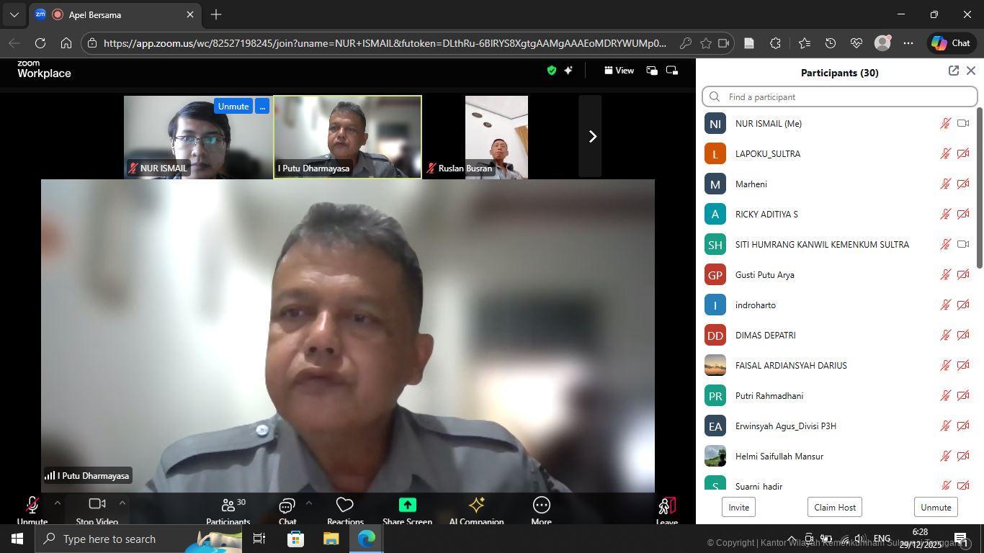Click the More options ellipsis icon
984x553 pixels.
541,505
